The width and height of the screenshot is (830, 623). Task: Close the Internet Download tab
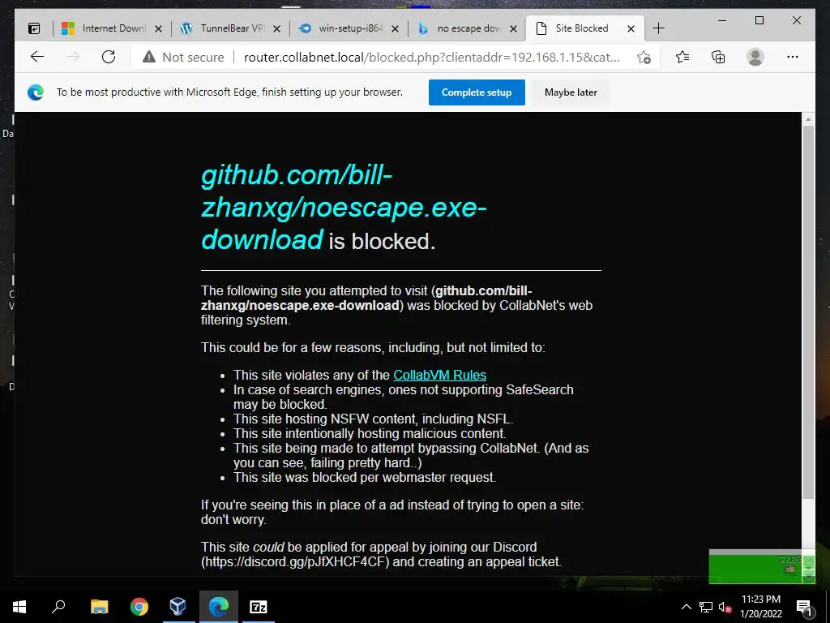158,29
